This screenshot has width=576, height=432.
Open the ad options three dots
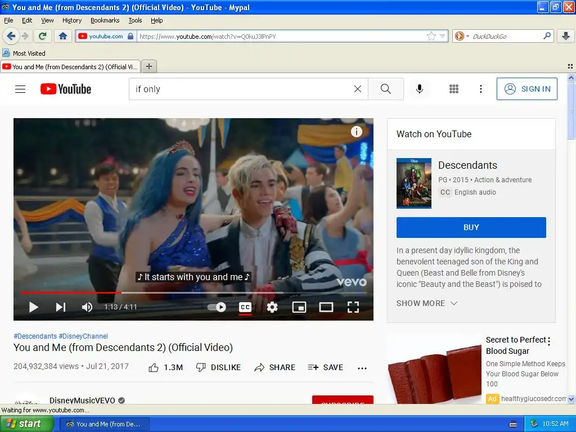(549, 341)
